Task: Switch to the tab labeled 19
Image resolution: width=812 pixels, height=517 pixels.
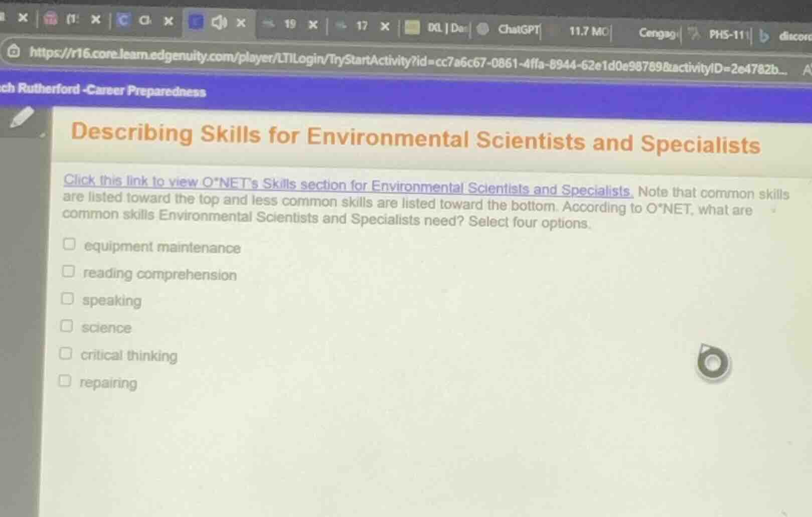Action: tap(290, 24)
